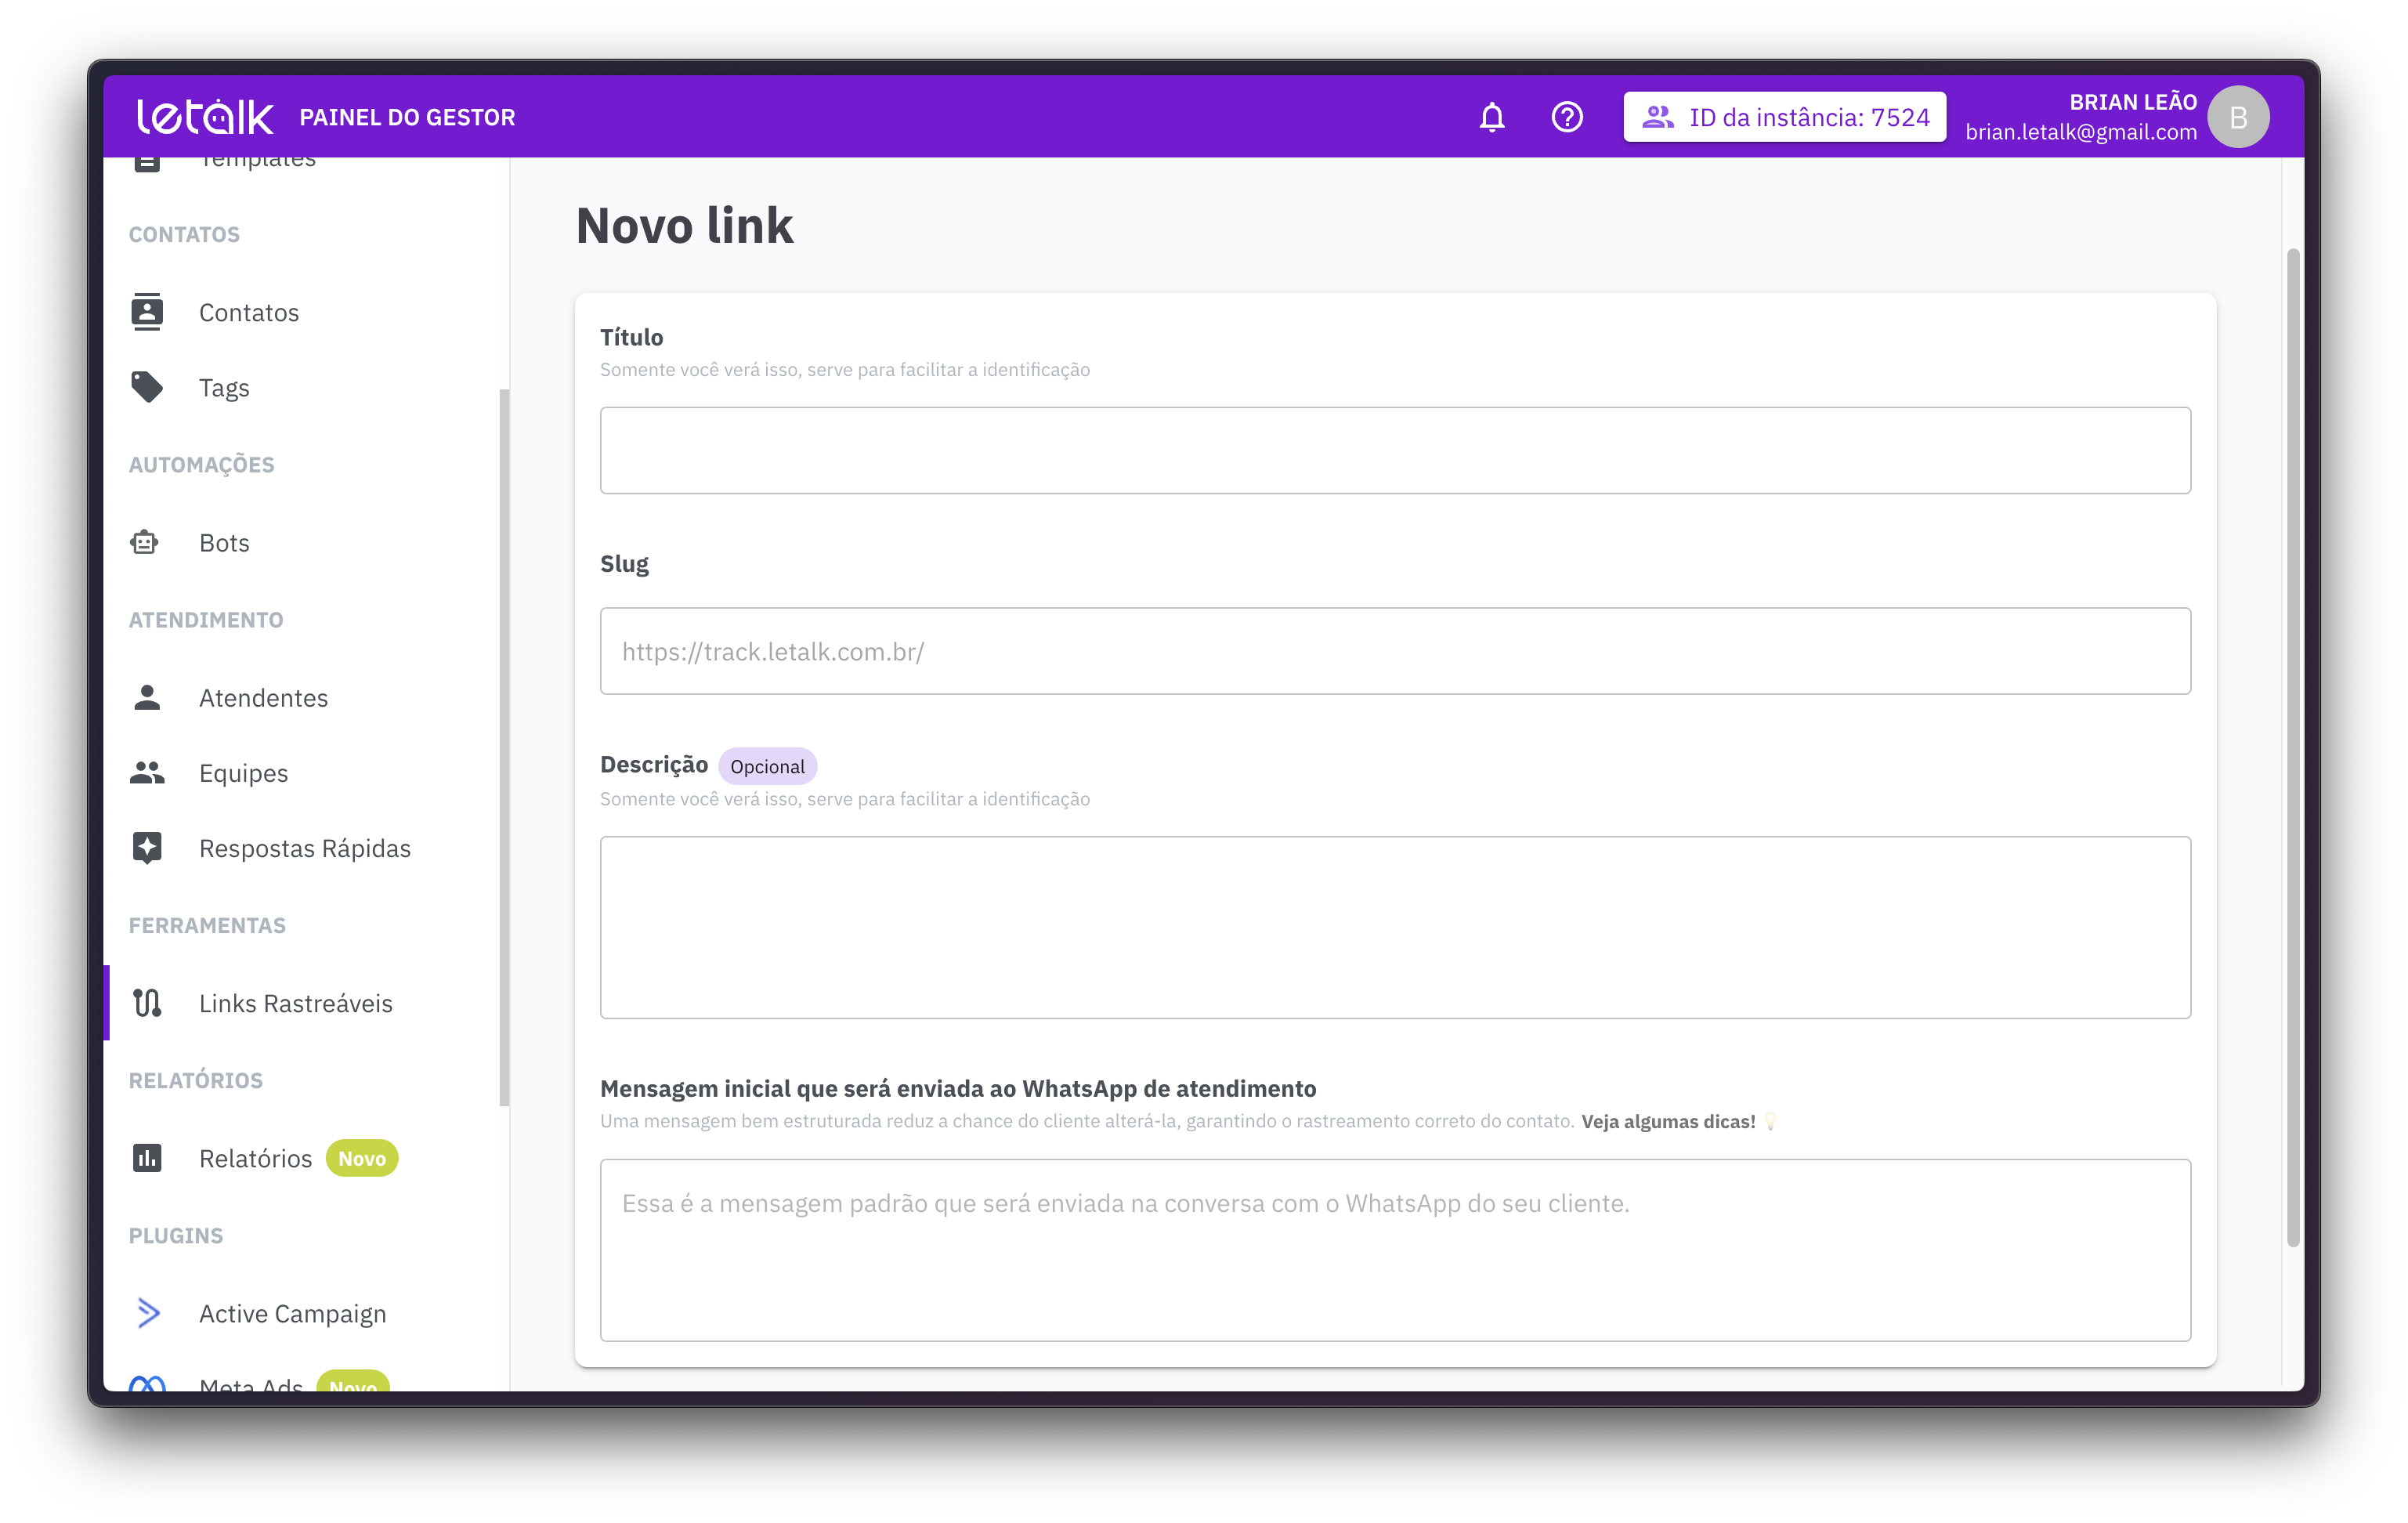Click the CONTATOS section header
Screen dimensions: 2408x1523
pyautogui.click(x=184, y=234)
